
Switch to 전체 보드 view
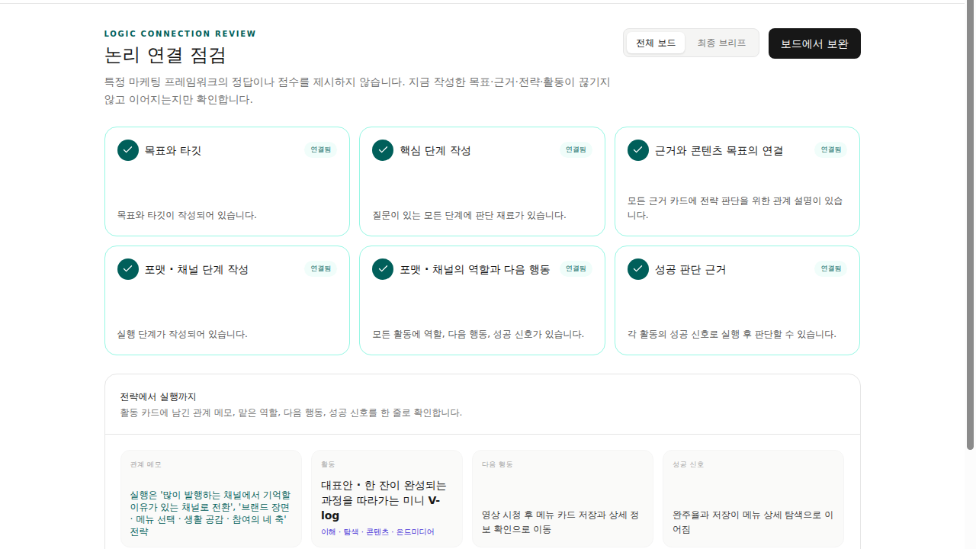coord(656,43)
